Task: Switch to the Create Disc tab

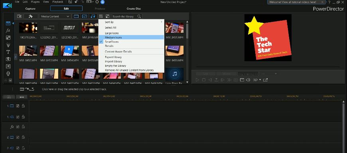Action: 134,9
